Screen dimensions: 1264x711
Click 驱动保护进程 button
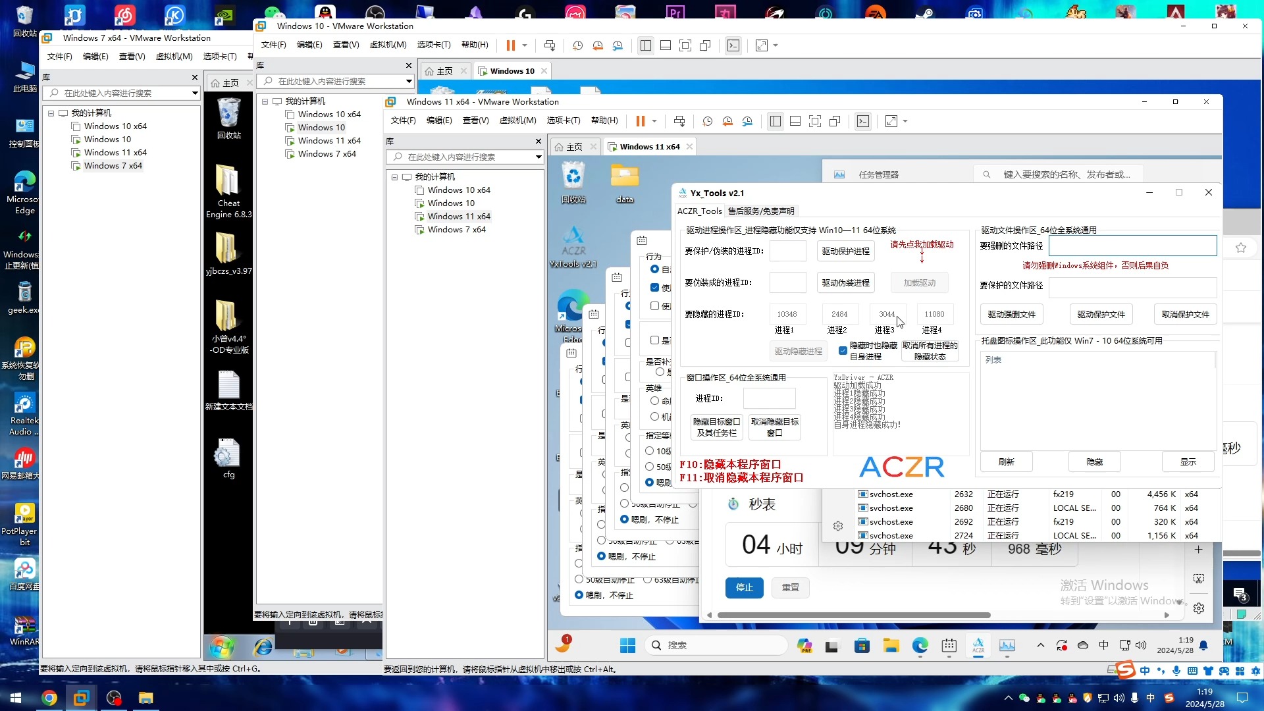point(845,251)
